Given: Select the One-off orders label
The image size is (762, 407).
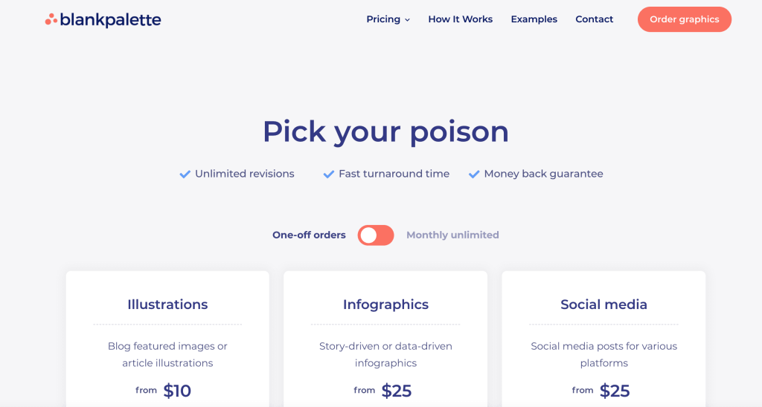Looking at the screenshot, I should tap(309, 235).
